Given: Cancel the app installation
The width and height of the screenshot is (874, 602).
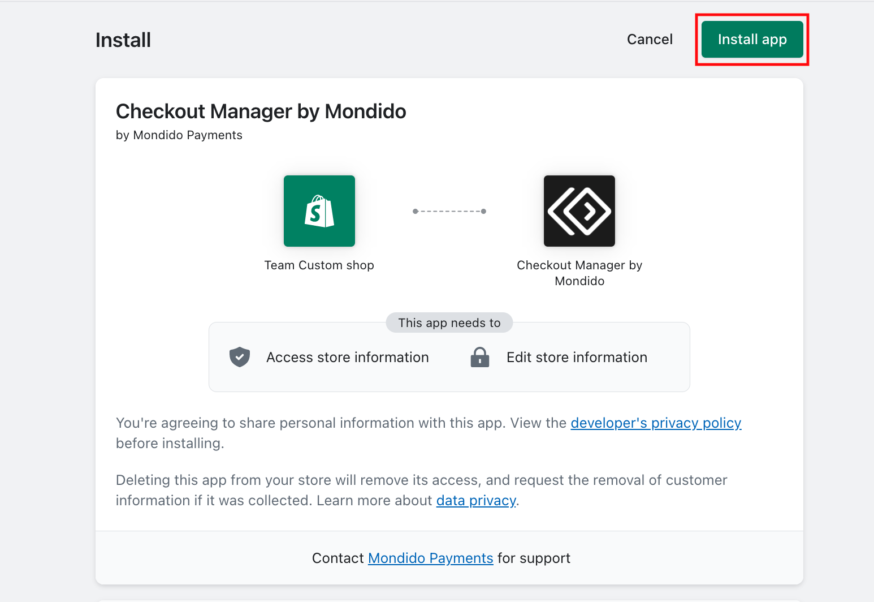Looking at the screenshot, I should click(x=650, y=40).
